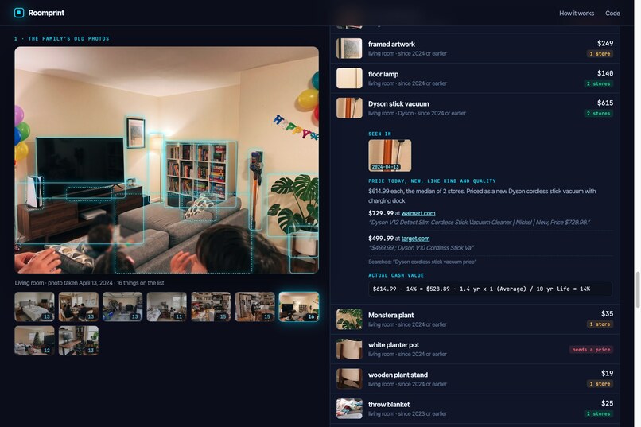Open the How it works page
This screenshot has height=427, width=641.
[577, 13]
